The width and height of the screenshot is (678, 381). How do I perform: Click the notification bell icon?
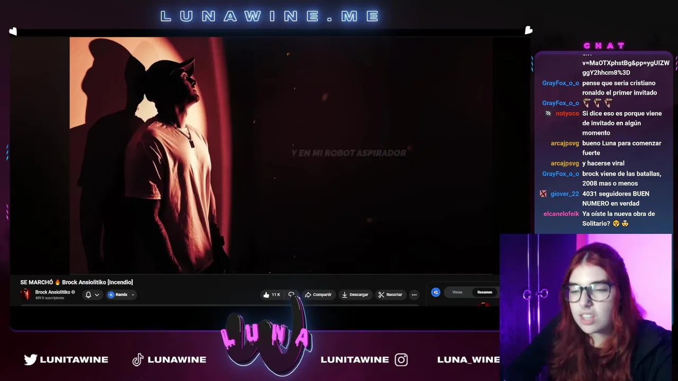[88, 295]
